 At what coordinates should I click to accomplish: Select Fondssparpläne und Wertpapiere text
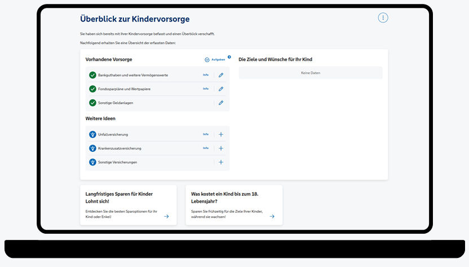124,89
